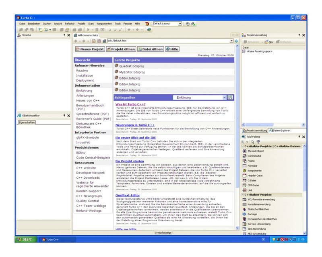The width and height of the screenshot is (322, 257).
Task: Select Dynamische Link-Bibliothek project type
Action: (x=262, y=219)
